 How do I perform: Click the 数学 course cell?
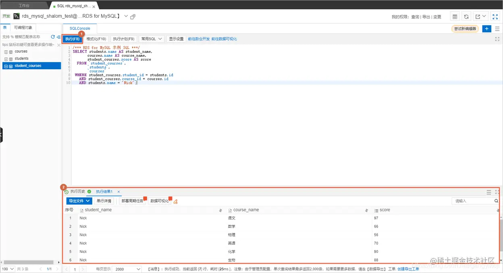point(231,227)
